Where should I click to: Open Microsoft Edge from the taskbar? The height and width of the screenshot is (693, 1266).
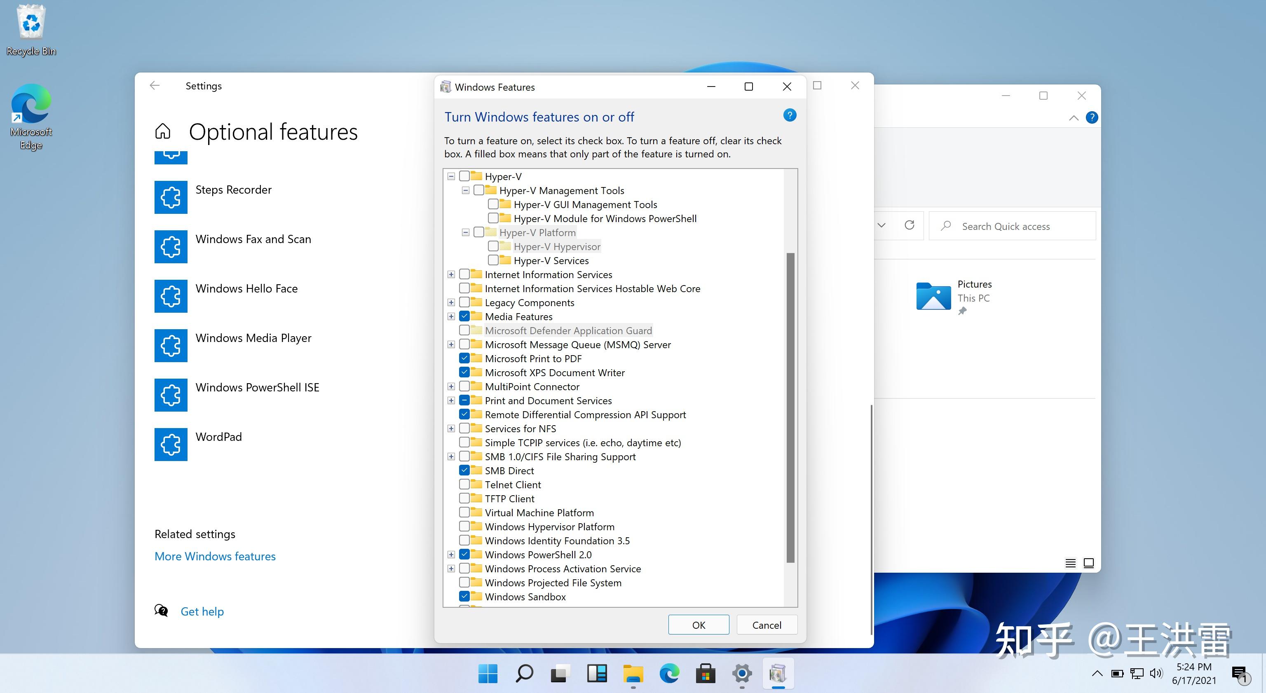(x=669, y=673)
